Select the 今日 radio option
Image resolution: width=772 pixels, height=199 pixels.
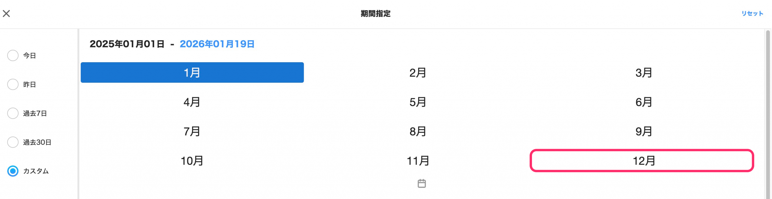(13, 56)
